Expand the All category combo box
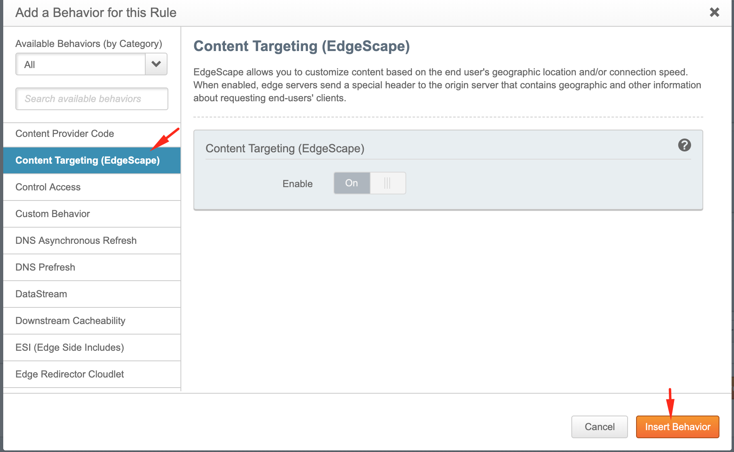 point(81,64)
